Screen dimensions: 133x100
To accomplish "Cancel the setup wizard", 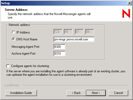I will point(118,93).
